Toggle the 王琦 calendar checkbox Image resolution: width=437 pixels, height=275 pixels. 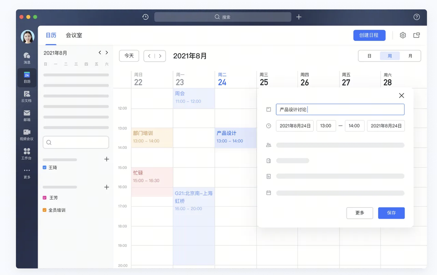tap(44, 168)
